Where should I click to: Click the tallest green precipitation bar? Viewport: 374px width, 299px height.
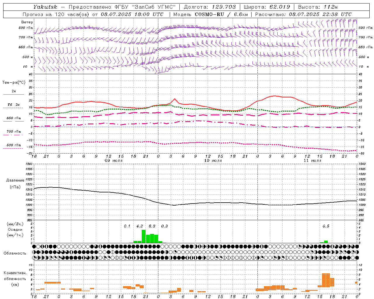pyautogui.click(x=143, y=237)
